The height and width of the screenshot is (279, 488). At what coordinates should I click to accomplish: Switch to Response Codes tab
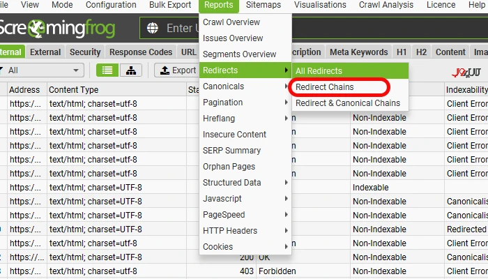141,52
